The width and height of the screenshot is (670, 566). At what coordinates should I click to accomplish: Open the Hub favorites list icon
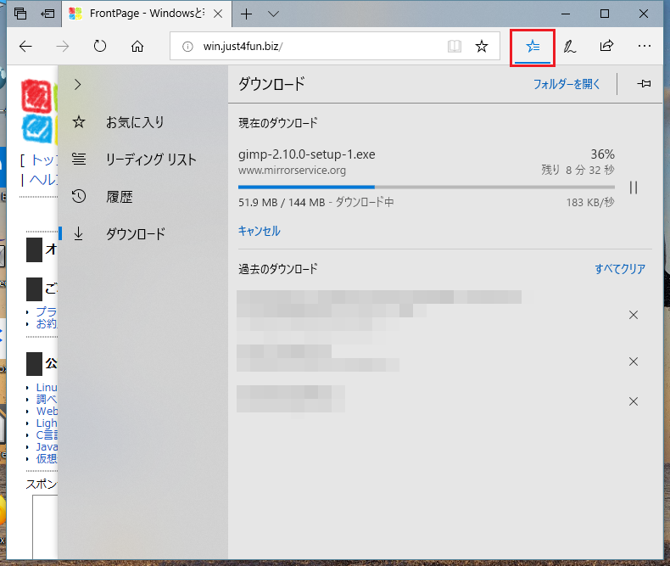533,47
